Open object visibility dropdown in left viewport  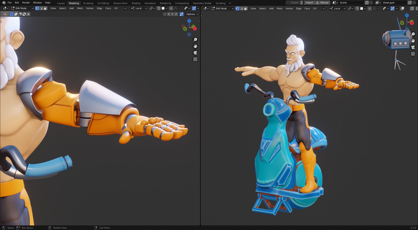tap(187, 8)
